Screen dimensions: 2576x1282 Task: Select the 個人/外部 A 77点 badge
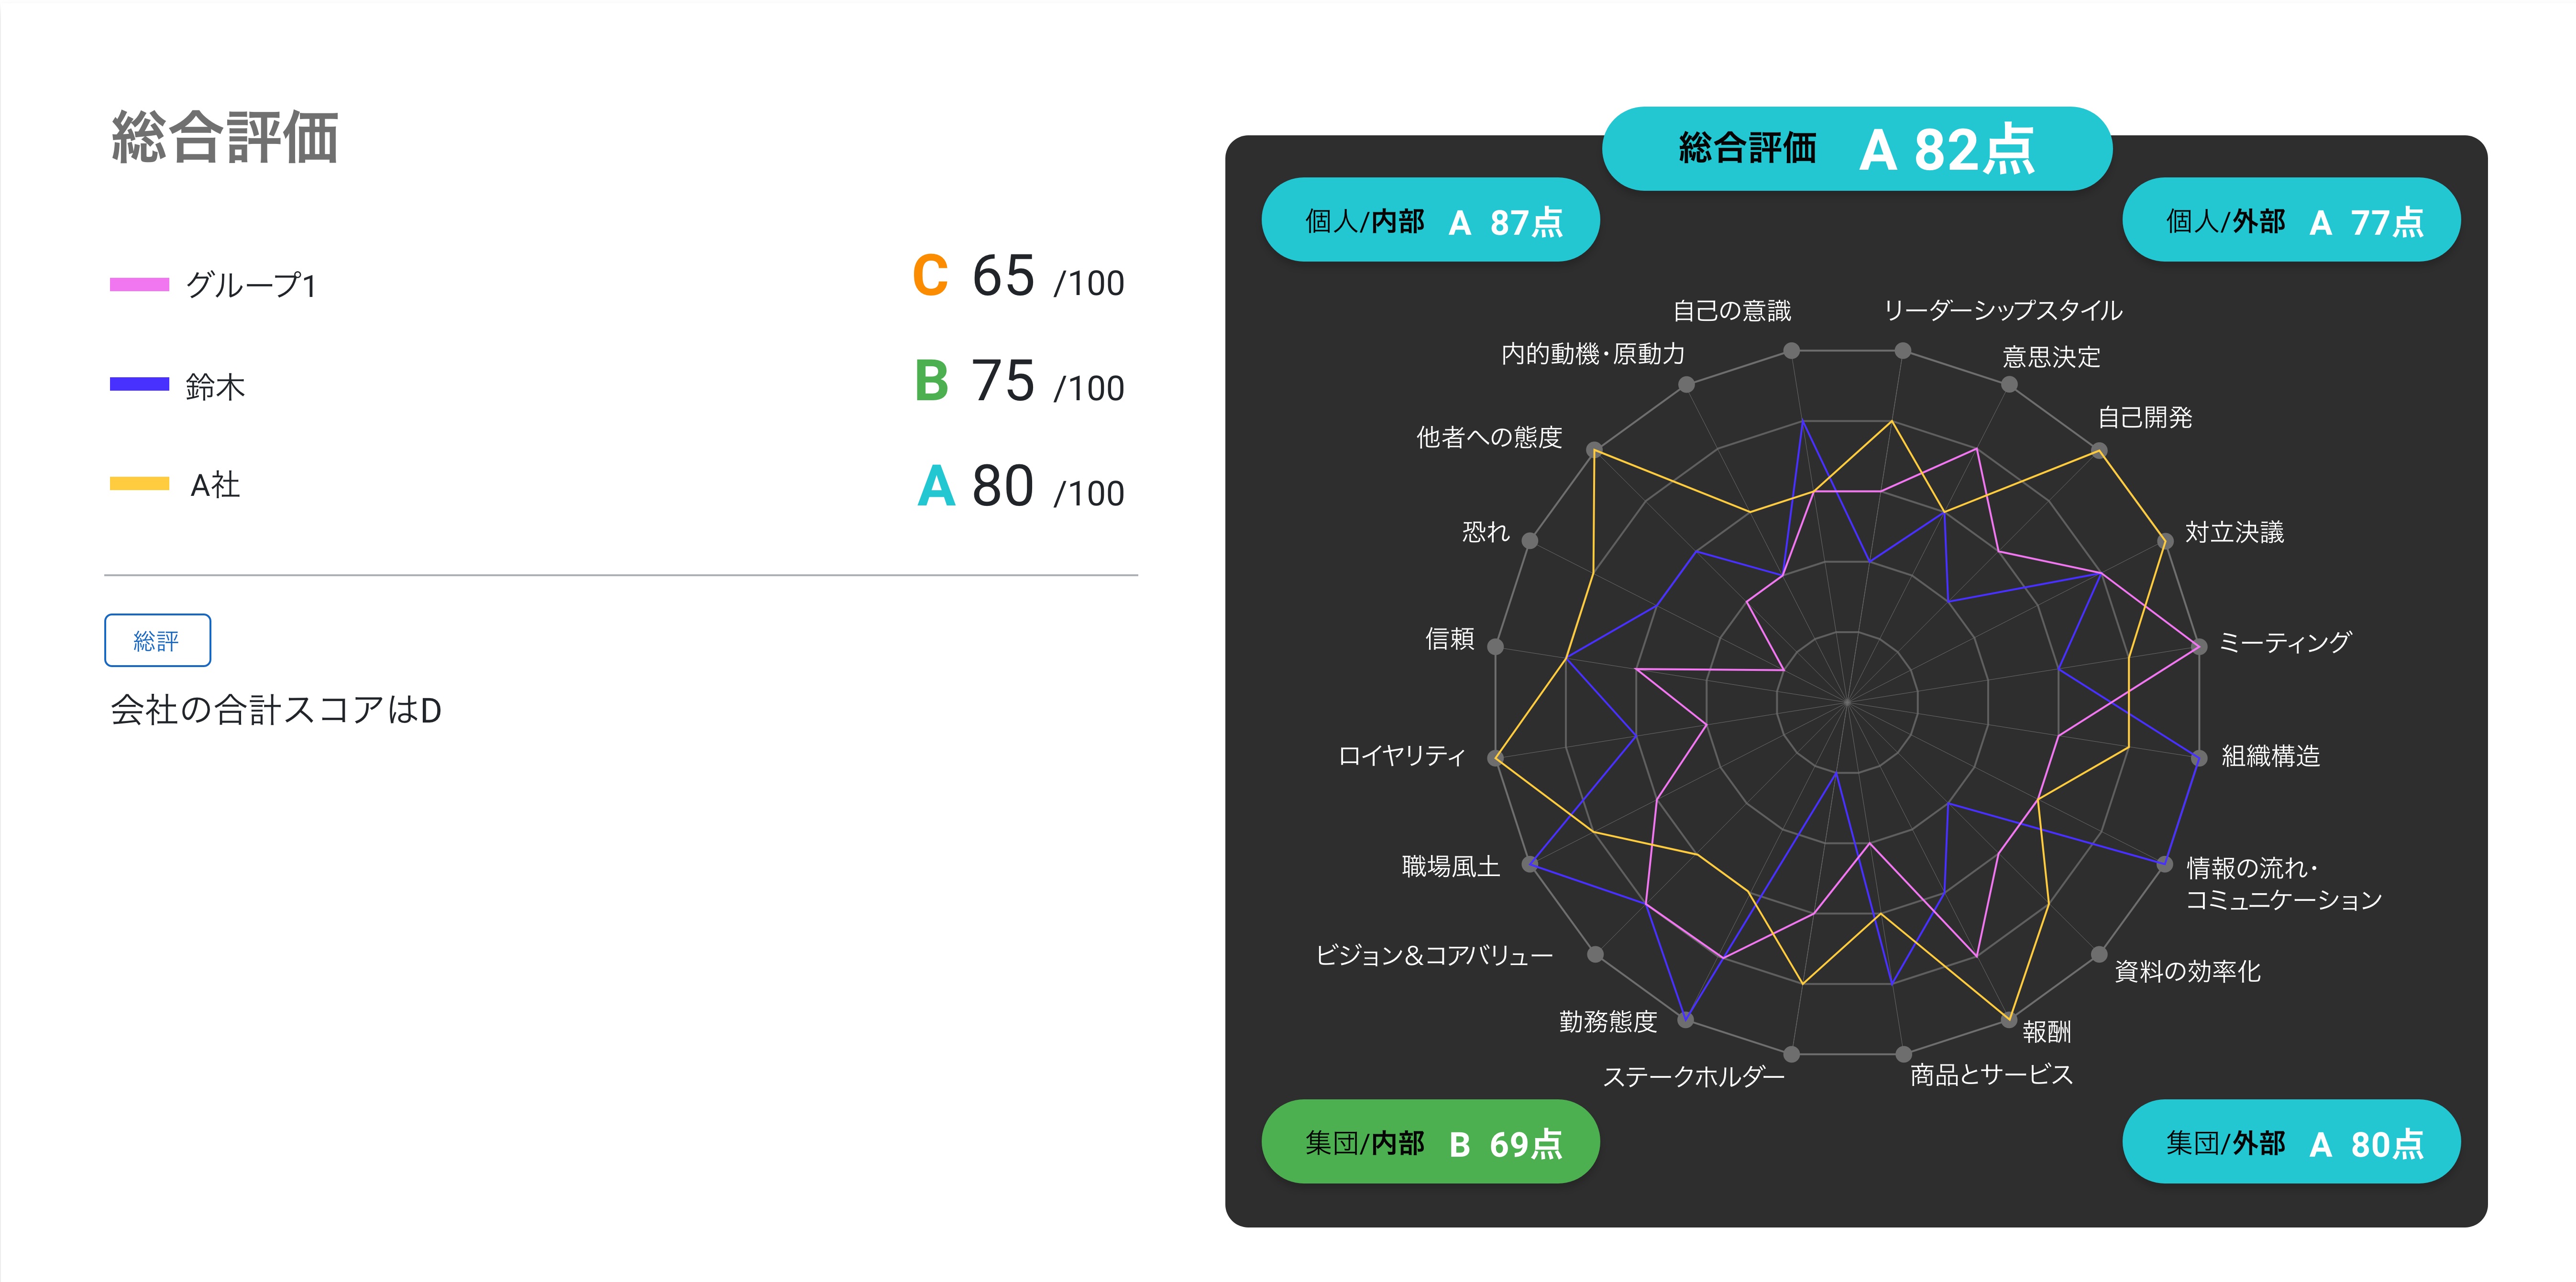(2290, 220)
